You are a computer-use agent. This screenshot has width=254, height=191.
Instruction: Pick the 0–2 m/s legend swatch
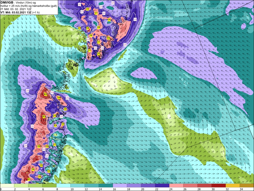7,185
